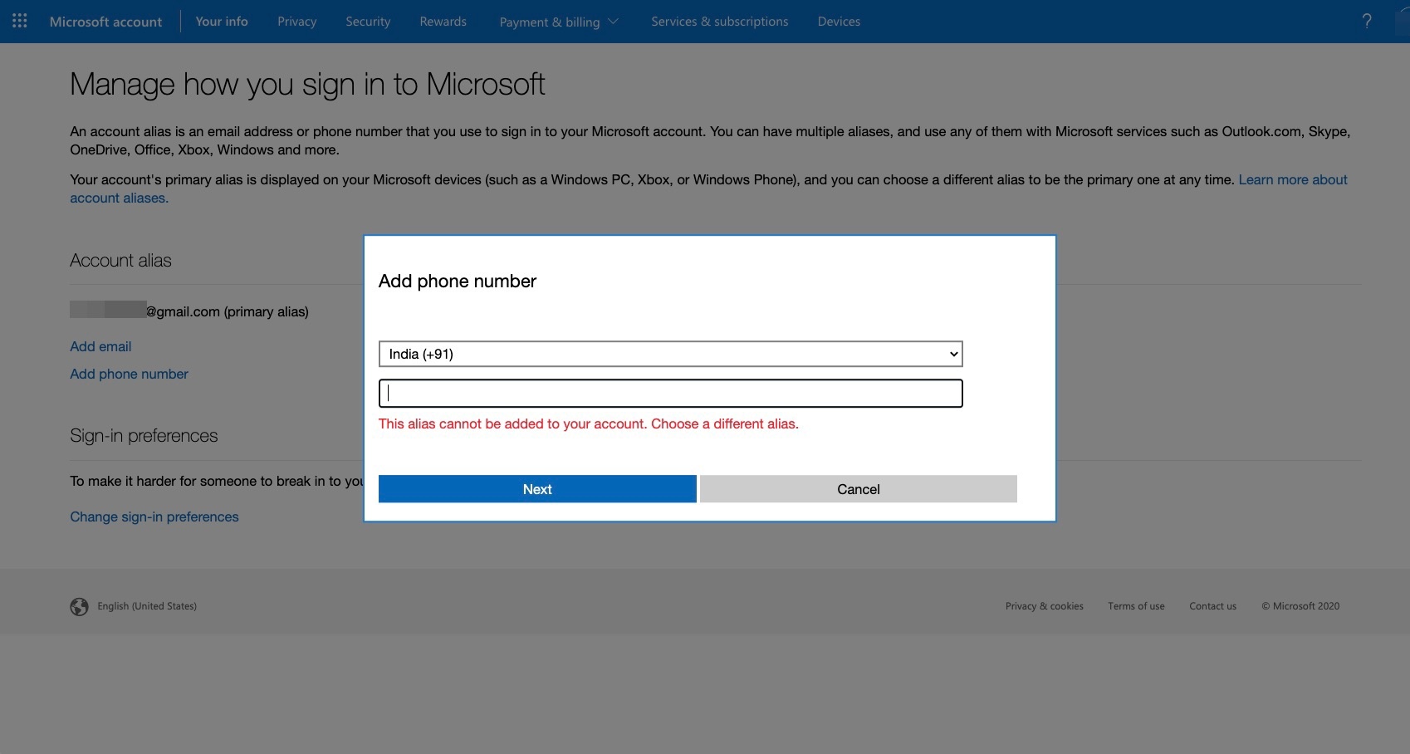Screen dimensions: 1410x754
Task: Open the India (+91) country code dropdown
Action: [670, 354]
